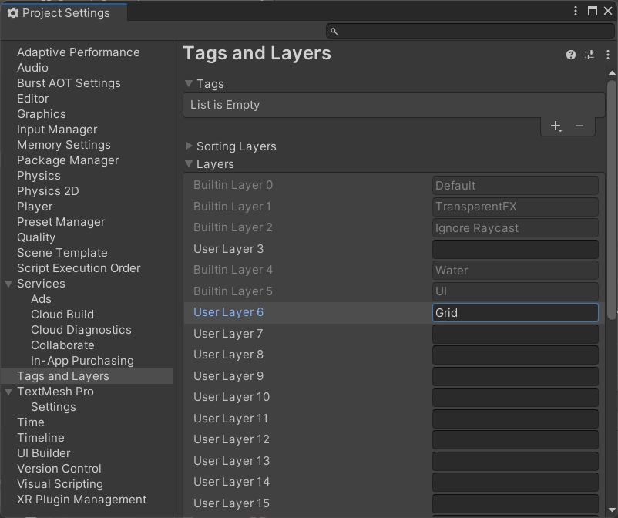
Task: Click the search field in Project Settings
Action: click(x=470, y=31)
